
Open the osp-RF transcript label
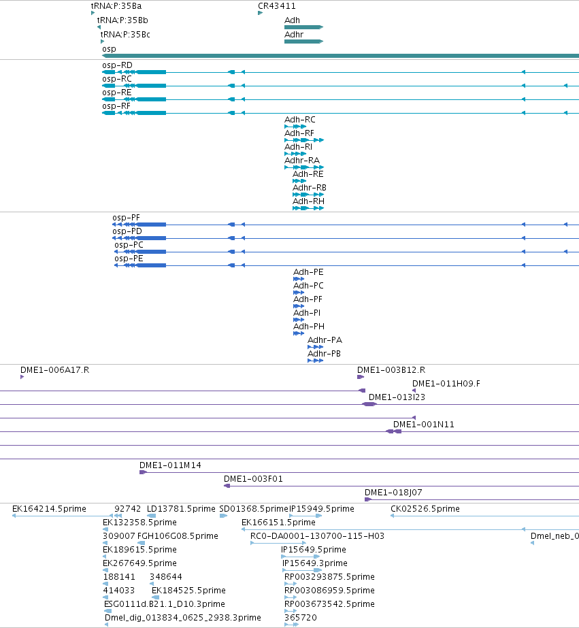click(x=116, y=105)
